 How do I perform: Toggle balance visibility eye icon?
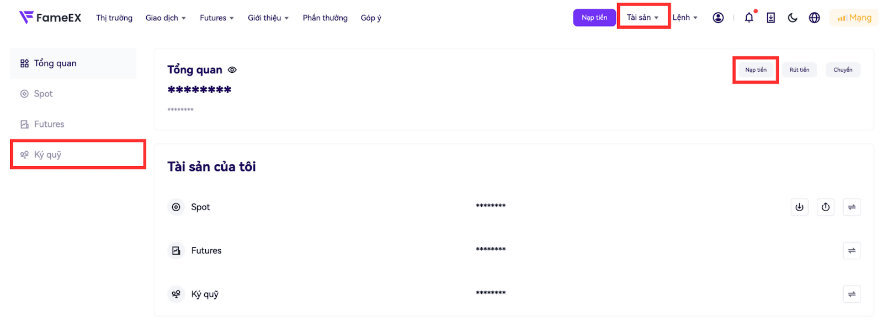[x=232, y=70]
